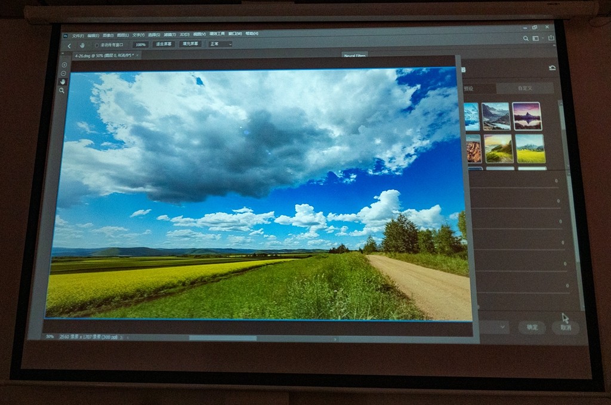Click the zoom out minus icon
This screenshot has width=611, height=405.
(64, 73)
